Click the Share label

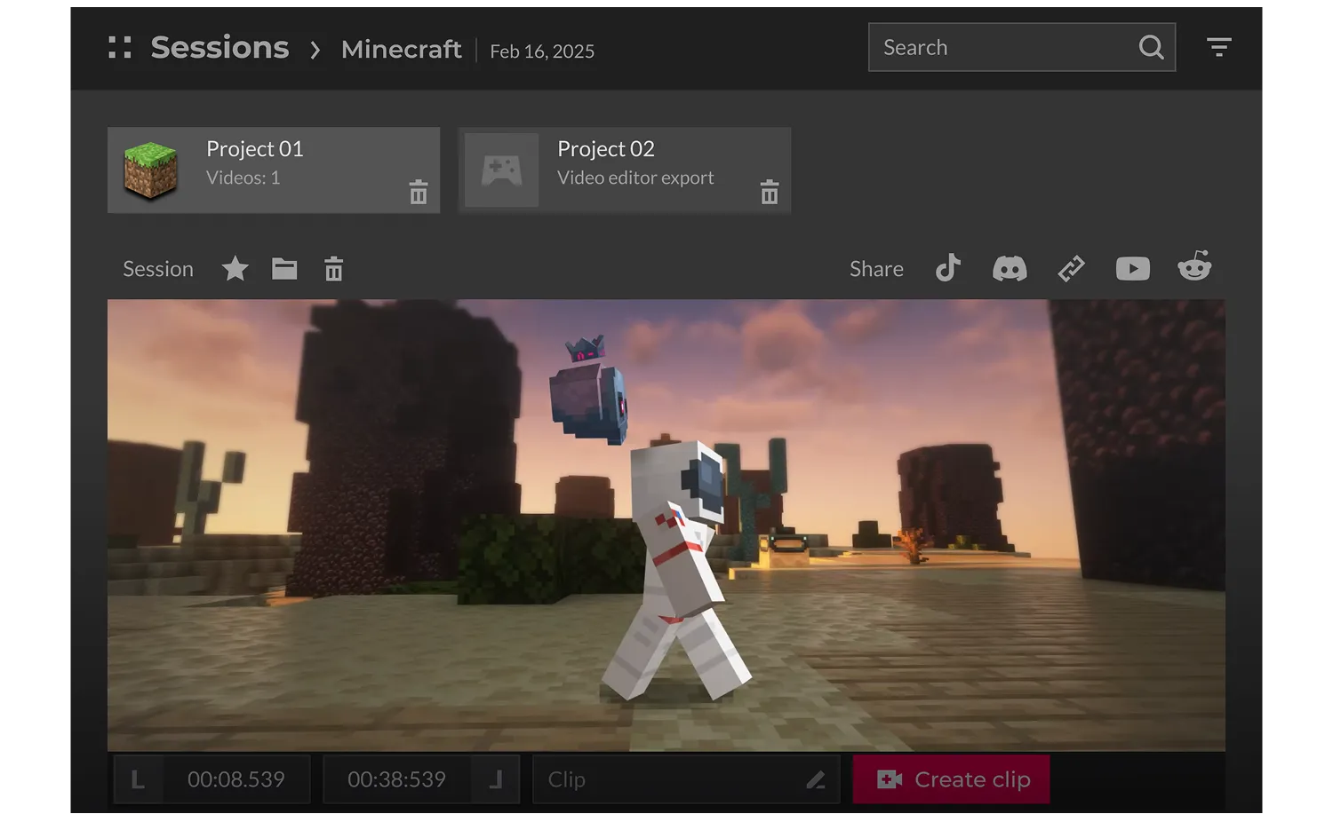(x=876, y=269)
